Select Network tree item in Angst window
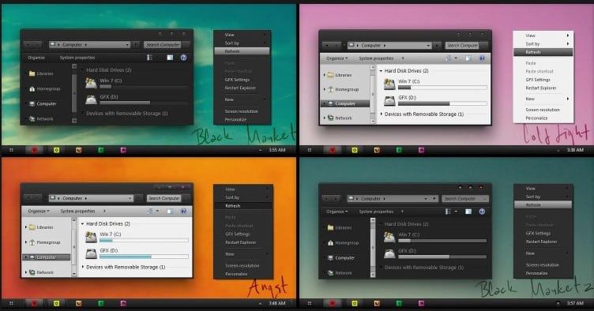594x311 pixels. [x=41, y=272]
